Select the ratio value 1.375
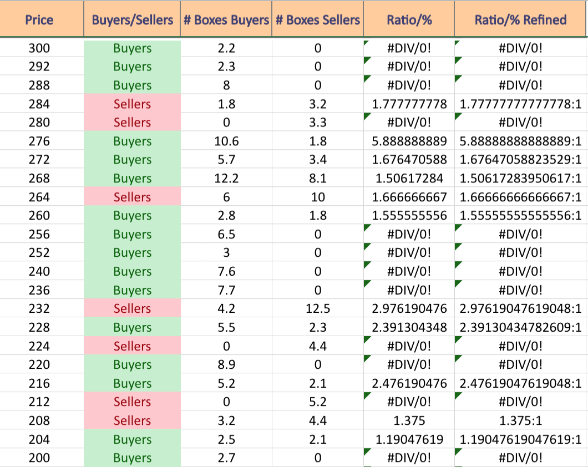Viewport: 588px width, 467px height. coord(409,420)
